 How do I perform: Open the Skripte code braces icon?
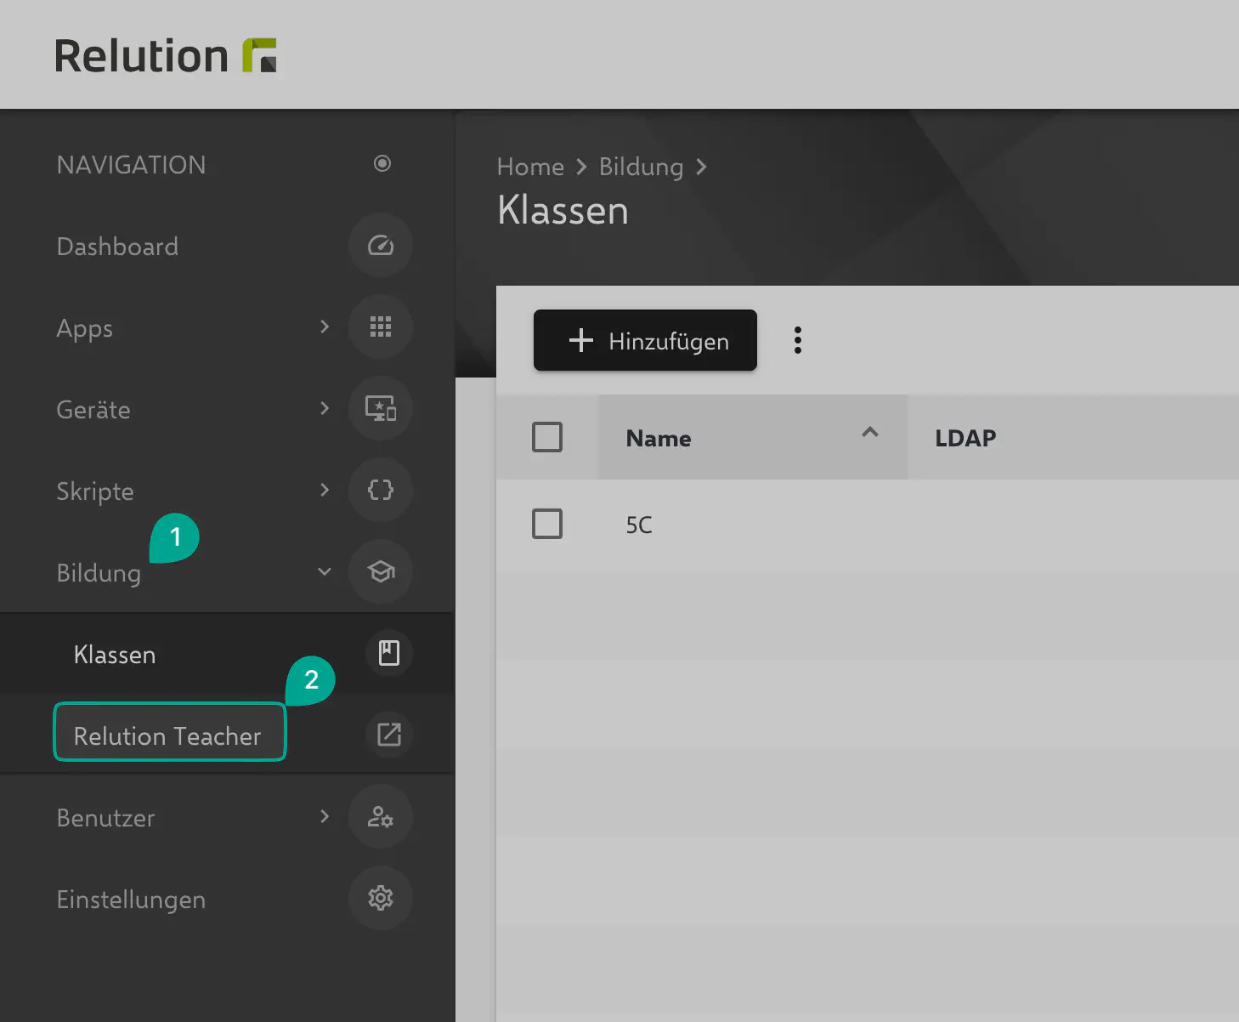coord(380,491)
